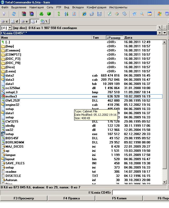Select the readme txt file
The width and height of the screenshot is (169, 208).
[x=81, y=172]
